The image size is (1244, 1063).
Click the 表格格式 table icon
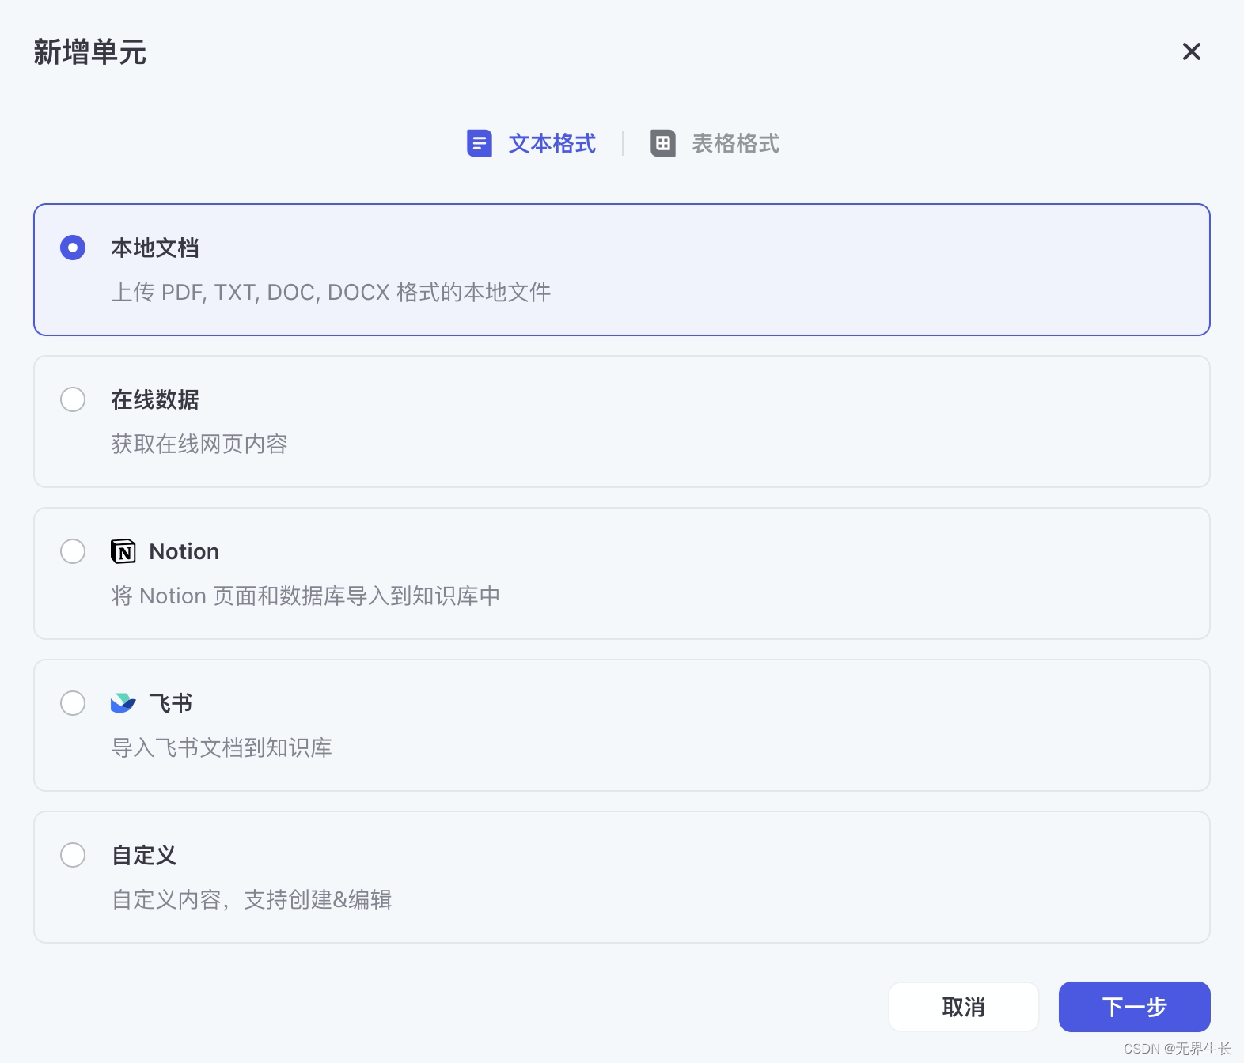(x=663, y=143)
